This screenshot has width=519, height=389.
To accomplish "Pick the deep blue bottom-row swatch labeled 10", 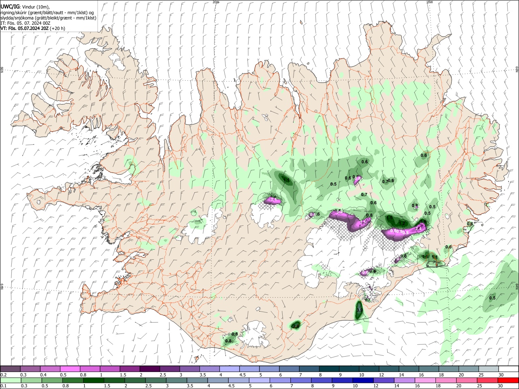I will click(362, 380).
